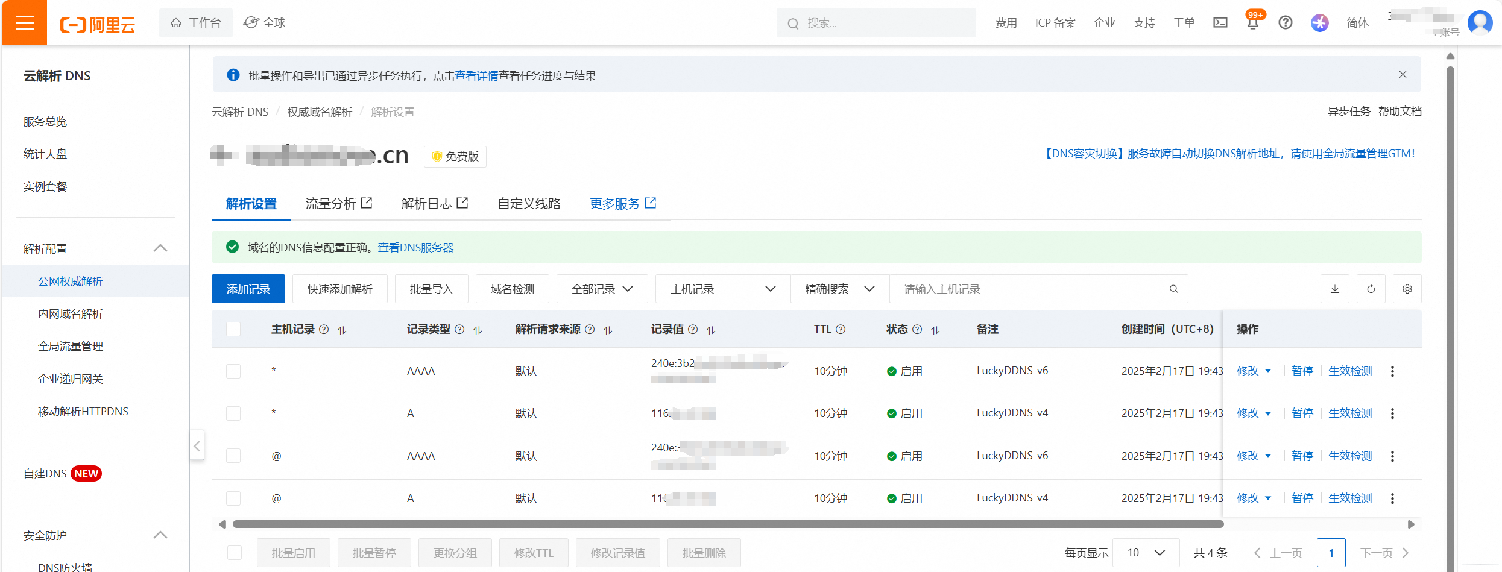Open the Alibaba Cloud hamburger menu
Screen dimensions: 1502x572
coord(24,22)
